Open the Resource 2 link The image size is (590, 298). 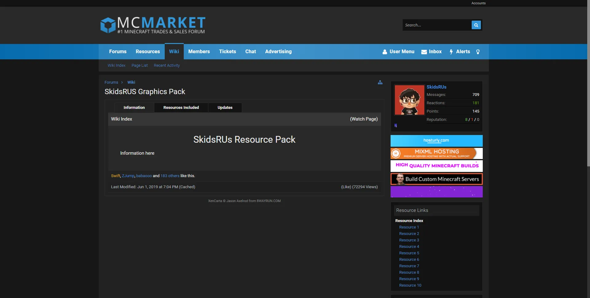(409, 234)
